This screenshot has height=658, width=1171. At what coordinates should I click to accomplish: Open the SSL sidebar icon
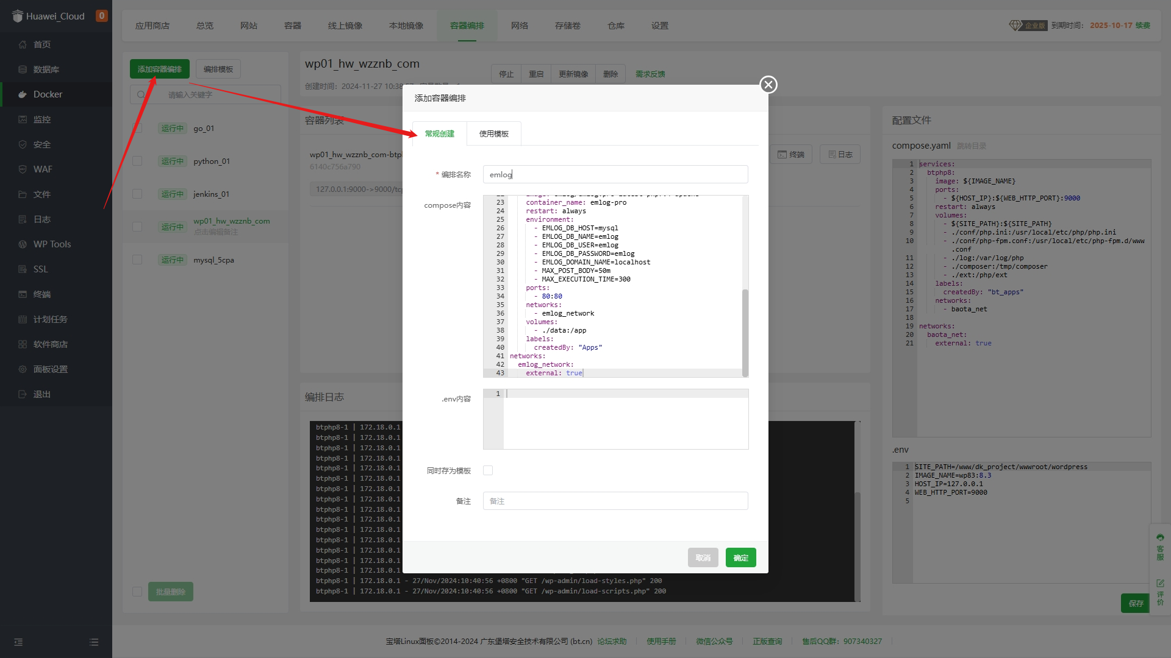(23, 269)
